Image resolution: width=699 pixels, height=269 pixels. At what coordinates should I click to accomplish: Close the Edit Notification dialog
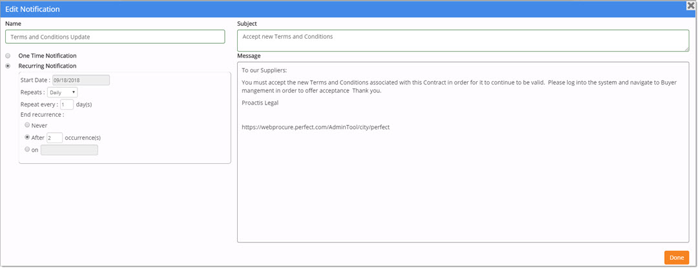tap(691, 5)
